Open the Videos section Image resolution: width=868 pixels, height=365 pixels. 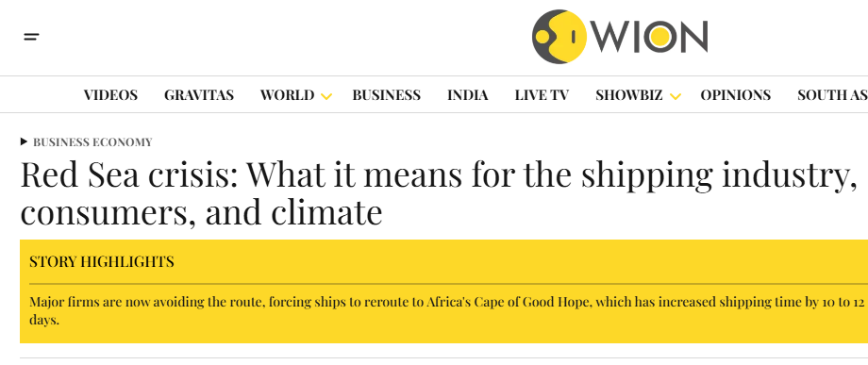(110, 95)
